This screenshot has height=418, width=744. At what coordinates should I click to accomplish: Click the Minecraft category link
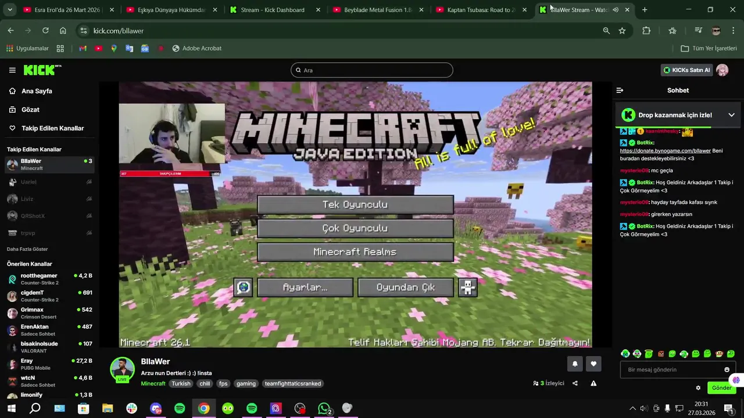click(x=153, y=384)
